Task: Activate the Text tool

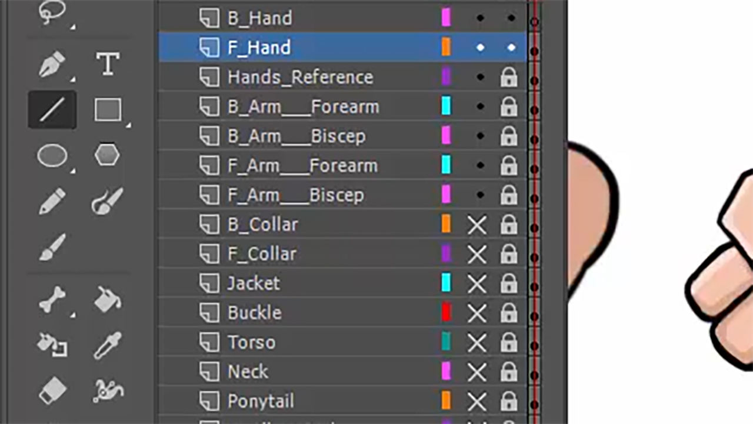Action: tap(107, 64)
